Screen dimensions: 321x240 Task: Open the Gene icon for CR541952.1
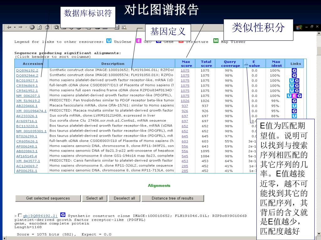[297, 91]
